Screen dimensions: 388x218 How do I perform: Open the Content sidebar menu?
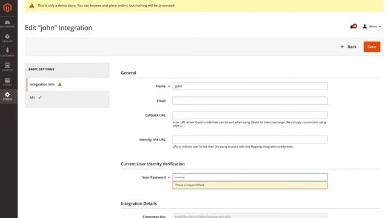point(7,67)
